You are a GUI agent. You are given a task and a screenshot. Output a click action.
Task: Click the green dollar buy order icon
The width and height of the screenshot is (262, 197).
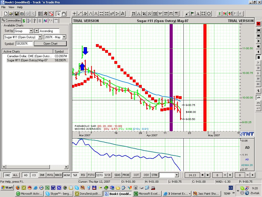click(x=220, y=14)
